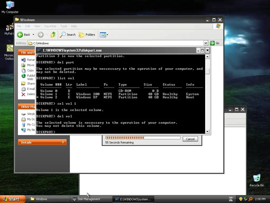Collapse Other Places panel header
This screenshot has height=203, width=270.
[x=27, y=107]
